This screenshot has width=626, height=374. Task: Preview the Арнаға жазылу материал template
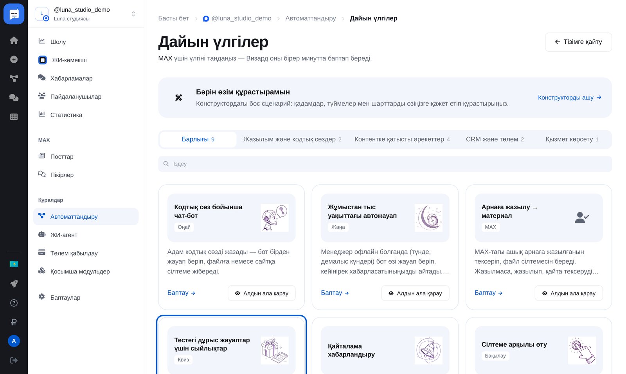tap(569, 293)
